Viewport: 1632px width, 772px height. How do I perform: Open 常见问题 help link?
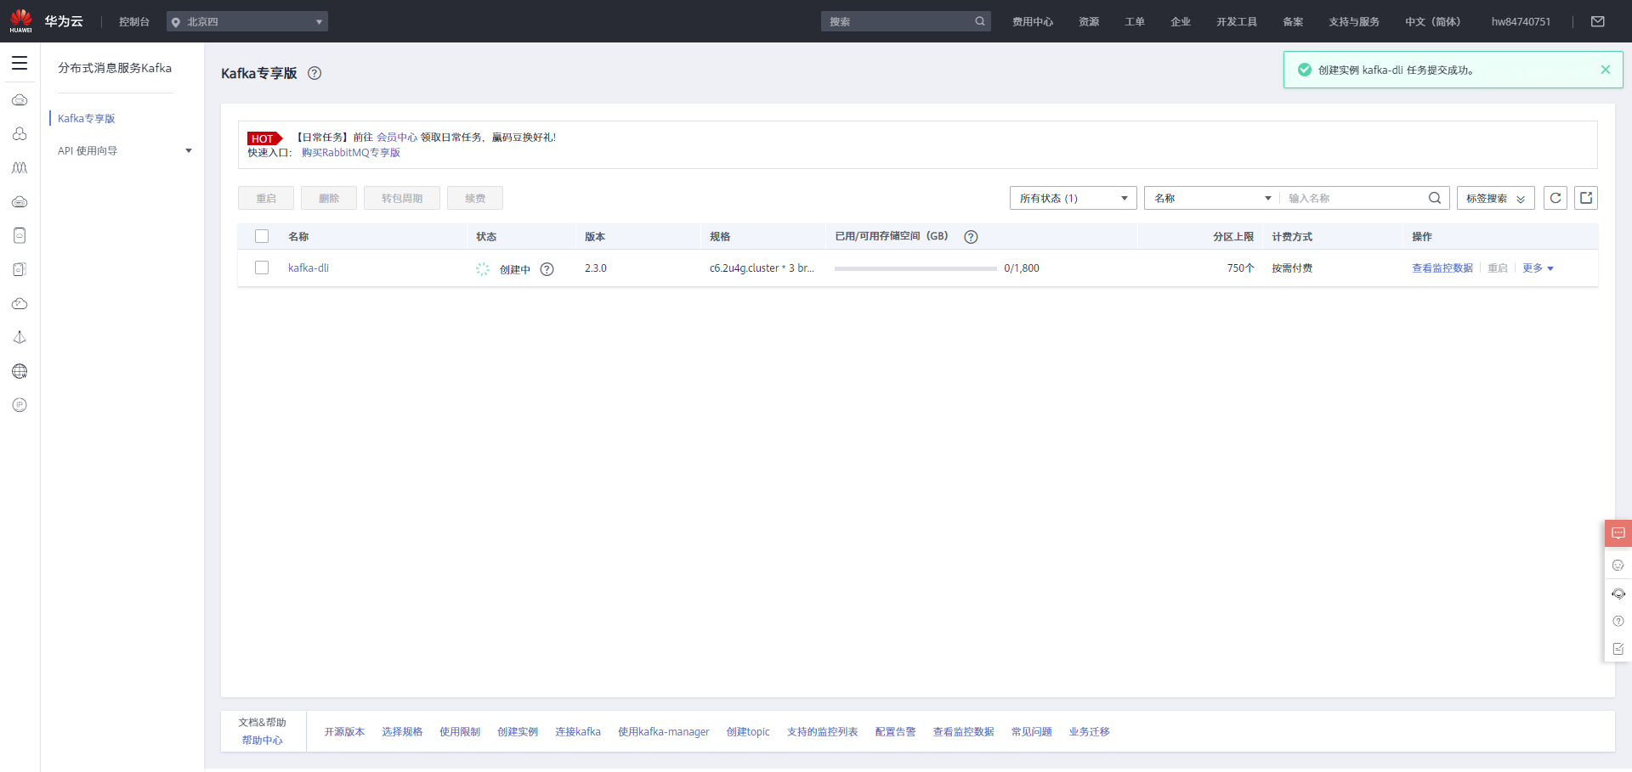(1032, 732)
